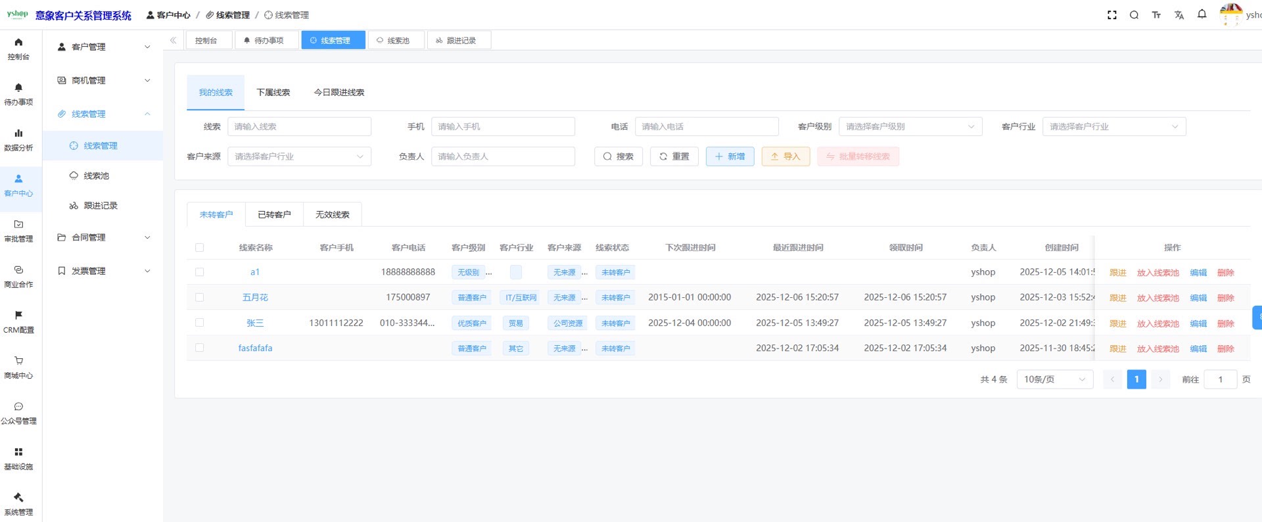Check the select-all checkbox in table header
This screenshot has width=1262, height=522.
tap(200, 248)
